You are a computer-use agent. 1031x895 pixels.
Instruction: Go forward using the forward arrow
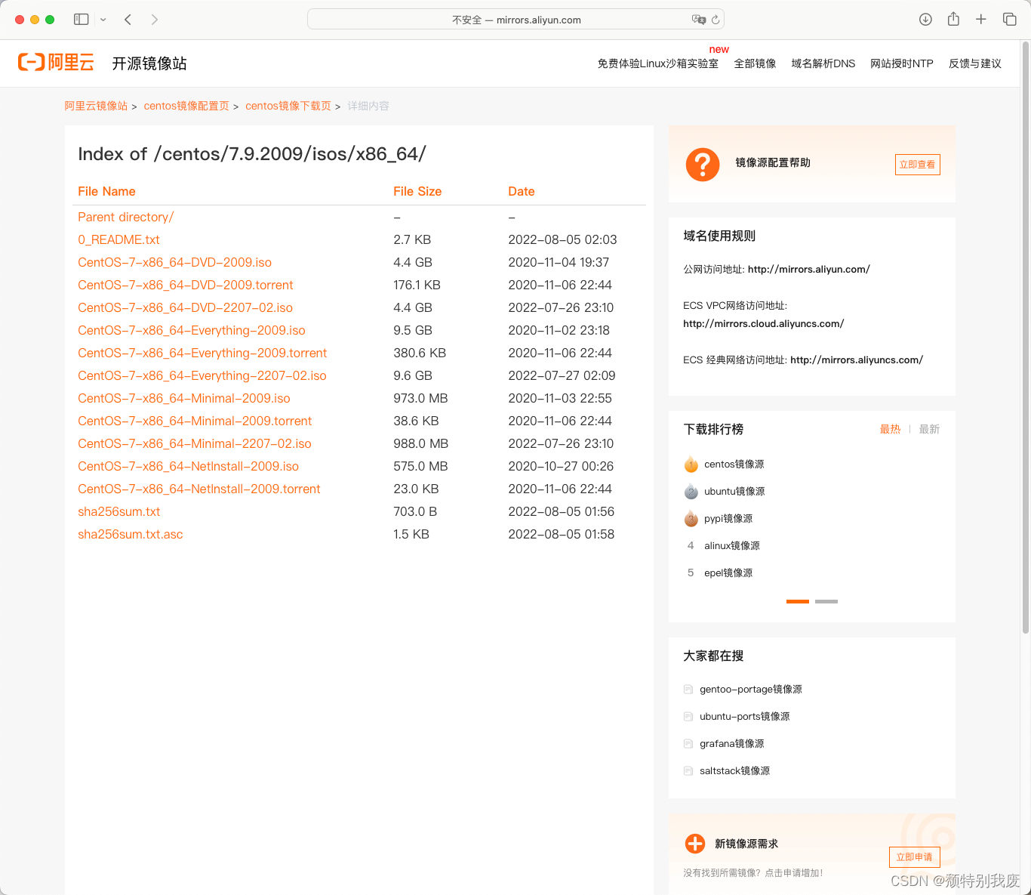click(x=155, y=20)
